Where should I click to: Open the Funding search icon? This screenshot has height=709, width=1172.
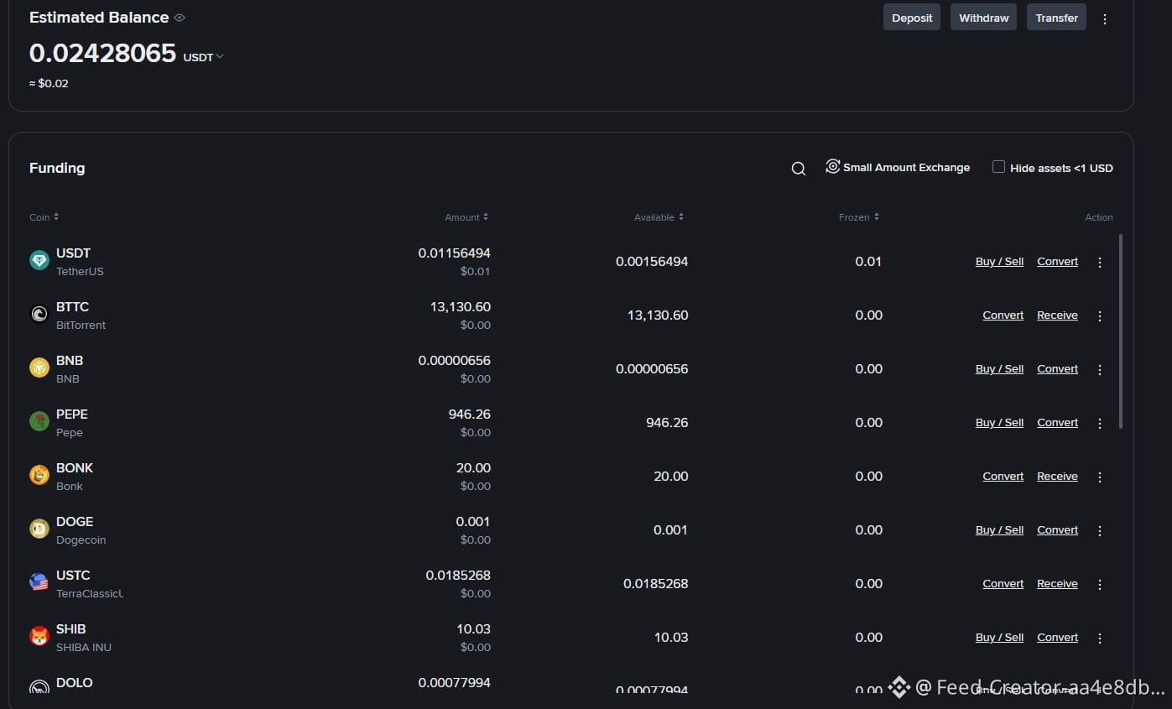[799, 169]
